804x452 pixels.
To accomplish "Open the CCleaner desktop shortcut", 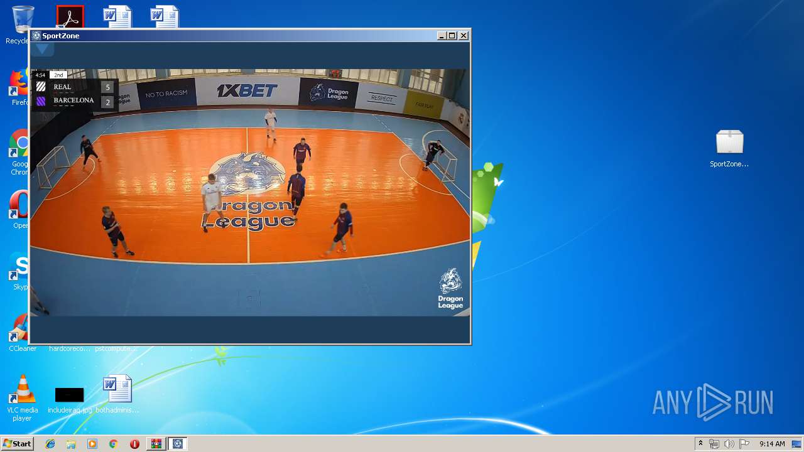I will (x=23, y=333).
